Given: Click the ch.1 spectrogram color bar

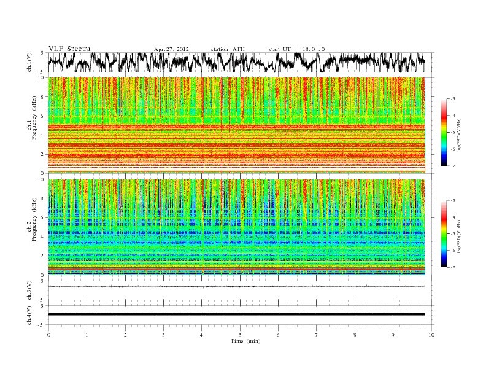Looking at the screenshot, I should (x=444, y=132).
